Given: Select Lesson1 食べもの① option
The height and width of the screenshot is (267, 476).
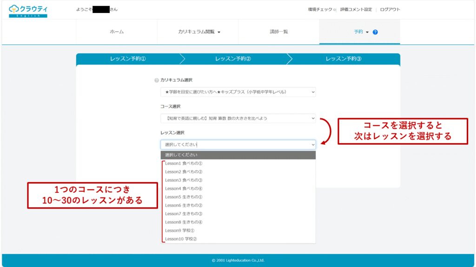Looking at the screenshot, I should click(184, 164).
